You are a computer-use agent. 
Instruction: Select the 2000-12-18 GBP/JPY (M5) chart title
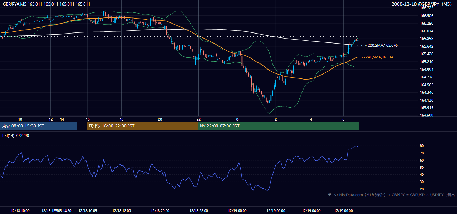(422, 4)
